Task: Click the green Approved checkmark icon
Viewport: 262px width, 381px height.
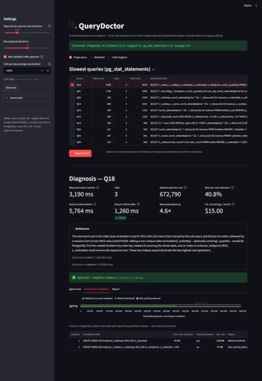Action: click(x=74, y=277)
